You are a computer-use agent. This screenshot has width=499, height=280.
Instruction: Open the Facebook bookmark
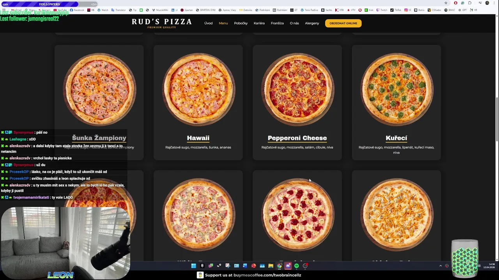(77, 10)
